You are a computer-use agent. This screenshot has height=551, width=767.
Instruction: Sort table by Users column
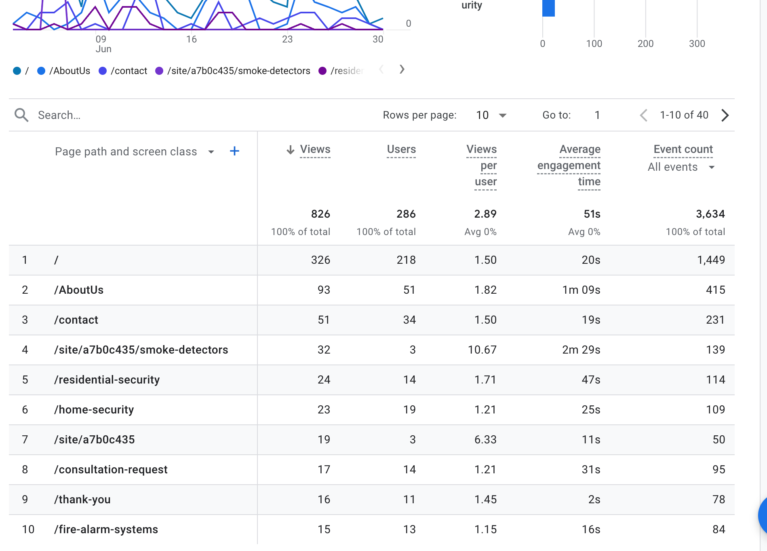click(401, 149)
